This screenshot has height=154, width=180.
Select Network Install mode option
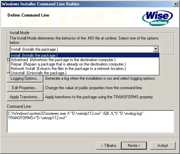[85, 69]
